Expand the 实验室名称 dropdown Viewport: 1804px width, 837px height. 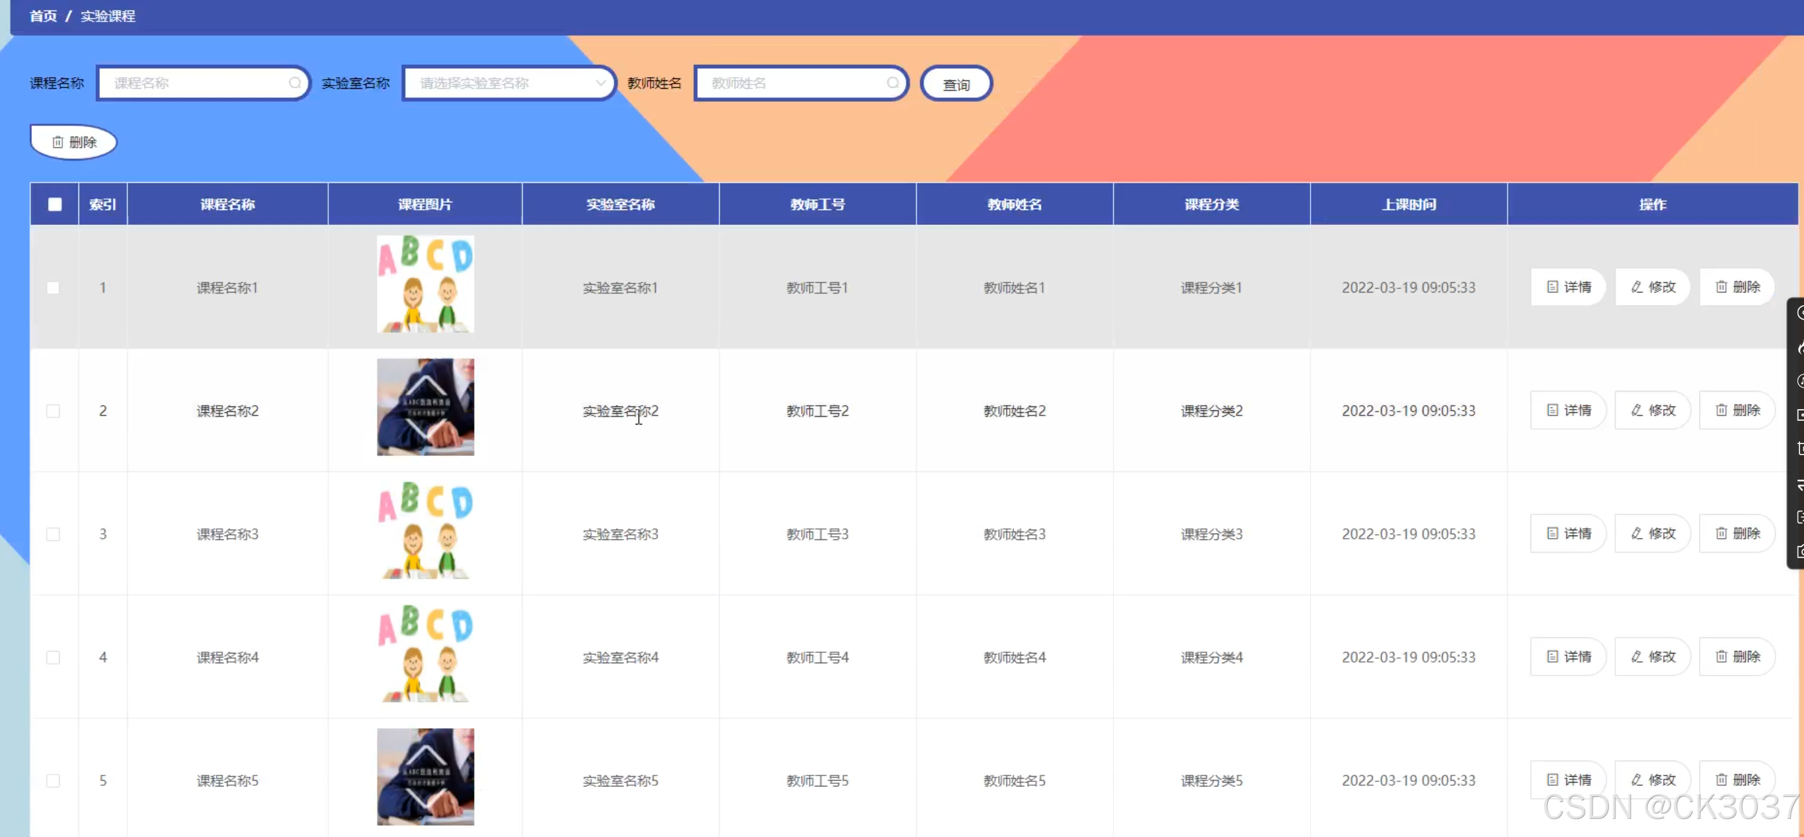click(508, 84)
